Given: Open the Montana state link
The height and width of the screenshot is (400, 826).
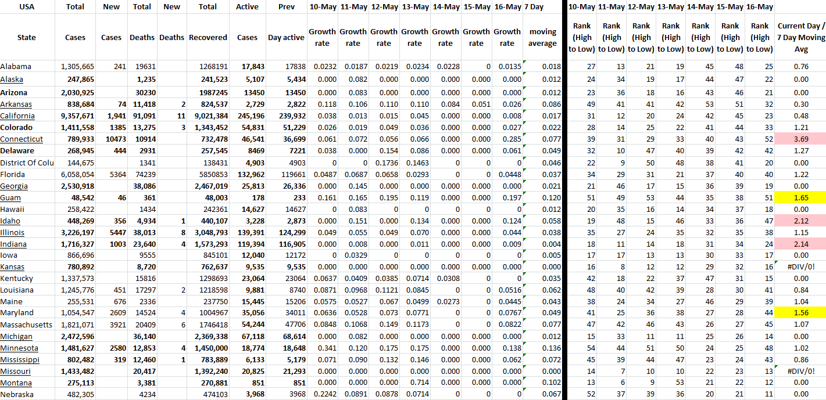Looking at the screenshot, I should [16, 383].
